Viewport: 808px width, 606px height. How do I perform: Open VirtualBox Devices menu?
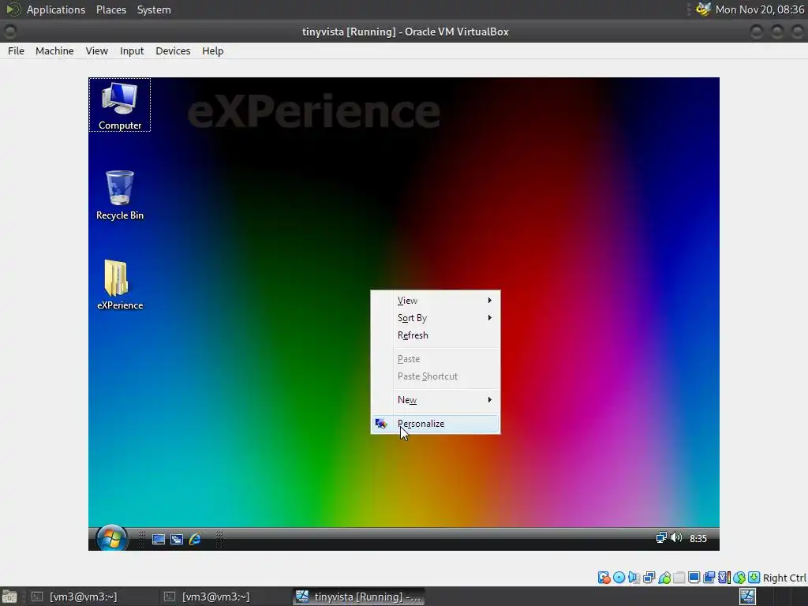click(x=173, y=51)
